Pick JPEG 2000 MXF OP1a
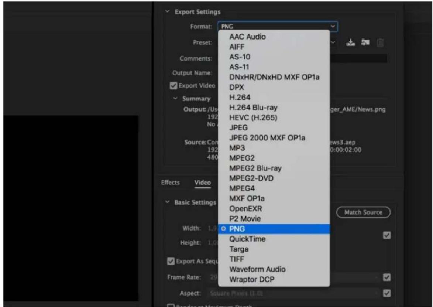Screen dimensions: 433x307 click(274, 138)
